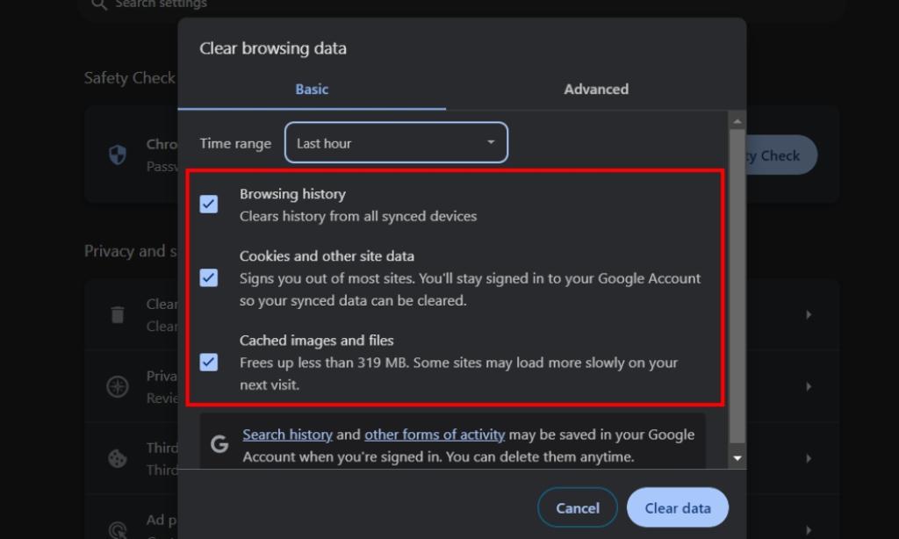Open the Search history link

coord(287,434)
